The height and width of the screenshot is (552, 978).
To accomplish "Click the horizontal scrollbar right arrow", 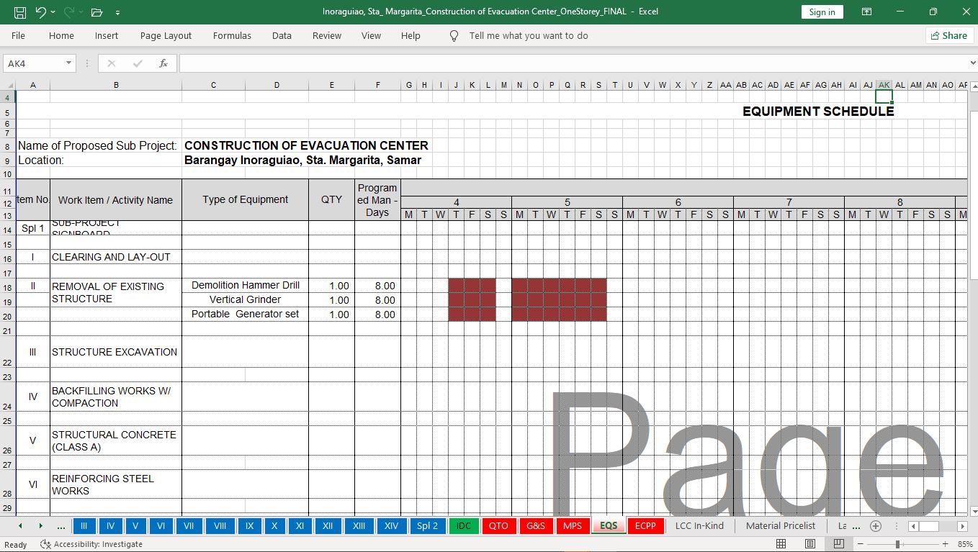I will (x=961, y=526).
